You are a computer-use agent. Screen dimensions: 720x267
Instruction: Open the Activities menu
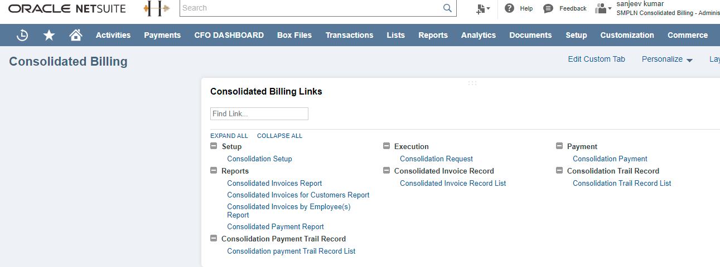click(x=113, y=35)
